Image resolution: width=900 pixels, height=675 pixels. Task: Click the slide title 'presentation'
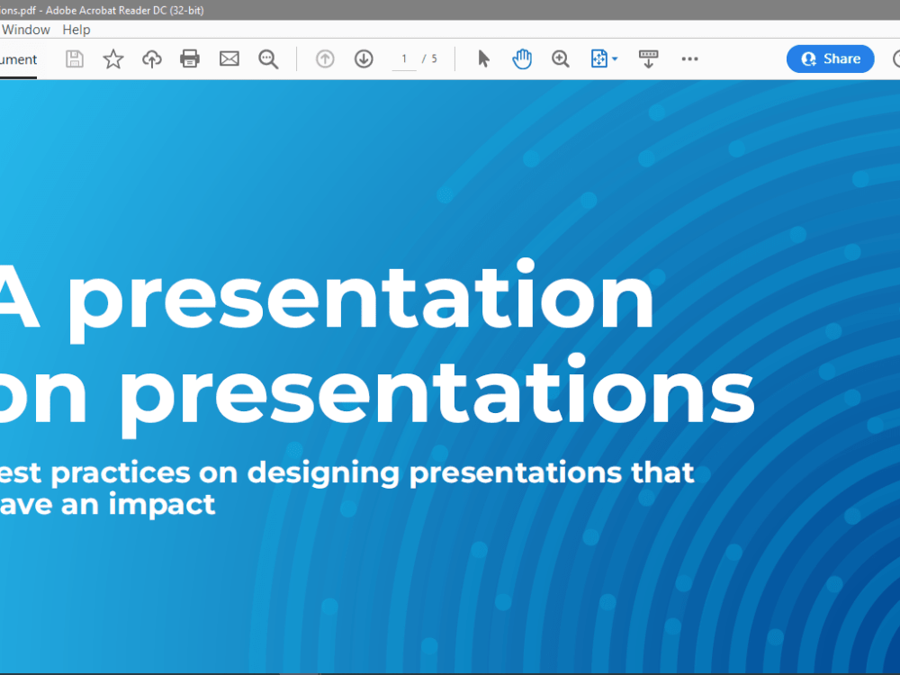point(361,301)
